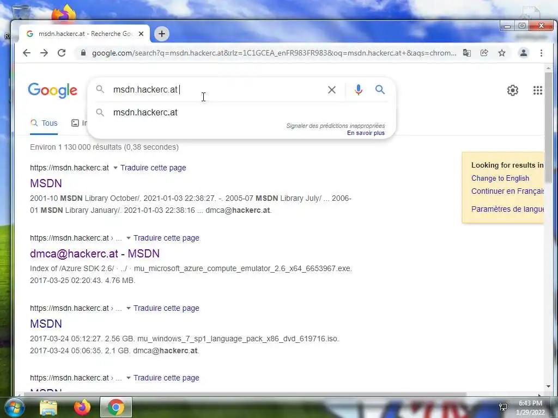Open Google settings gear

coord(512,90)
